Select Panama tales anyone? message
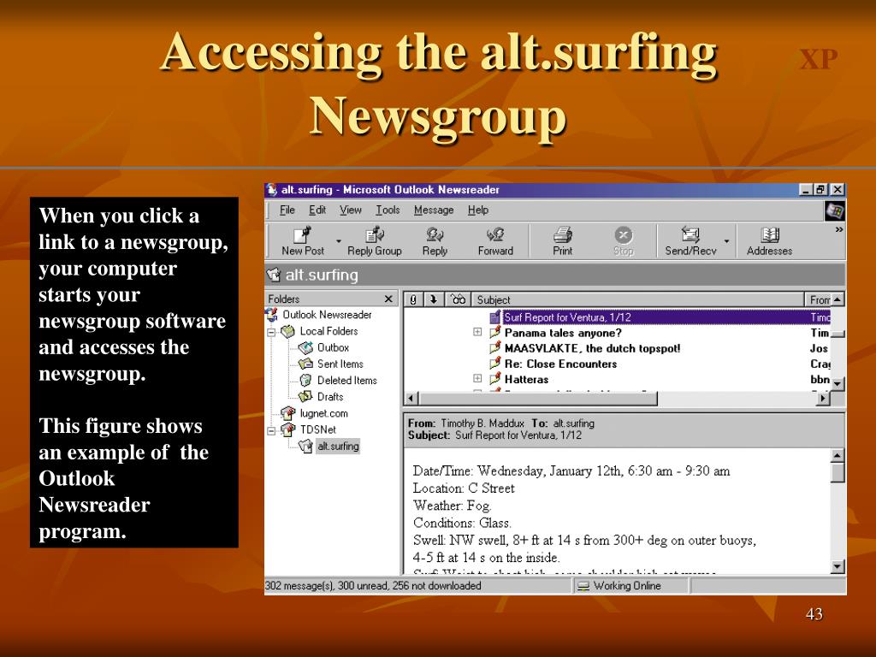Viewport: 876px width, 657px height. coord(563,333)
